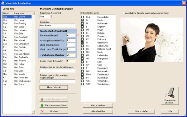Click the green down arrow icon
This screenshot has height=117, width=187.
click(42, 105)
